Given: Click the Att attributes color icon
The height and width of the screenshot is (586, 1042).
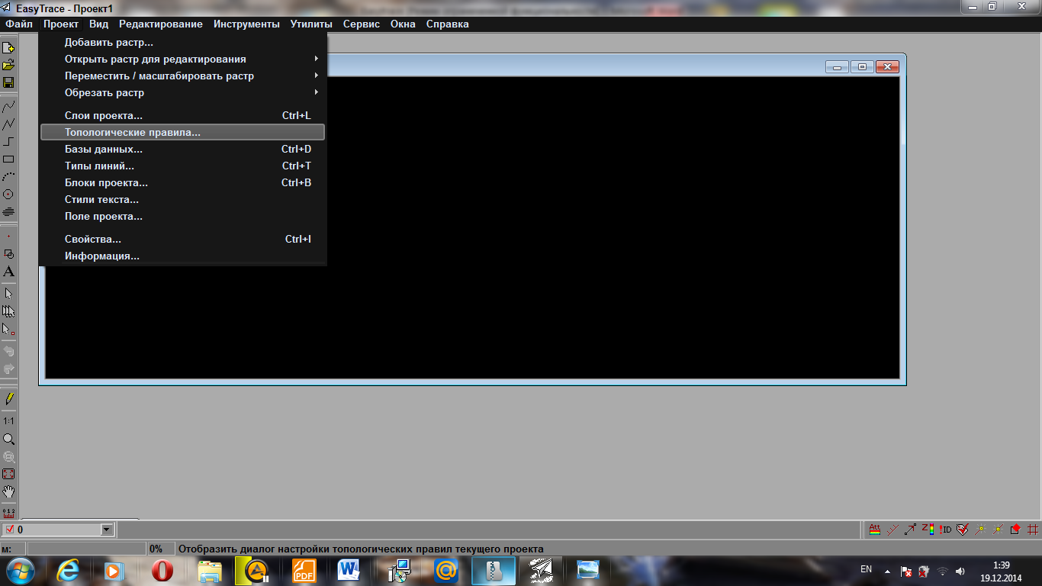Looking at the screenshot, I should click(x=875, y=529).
